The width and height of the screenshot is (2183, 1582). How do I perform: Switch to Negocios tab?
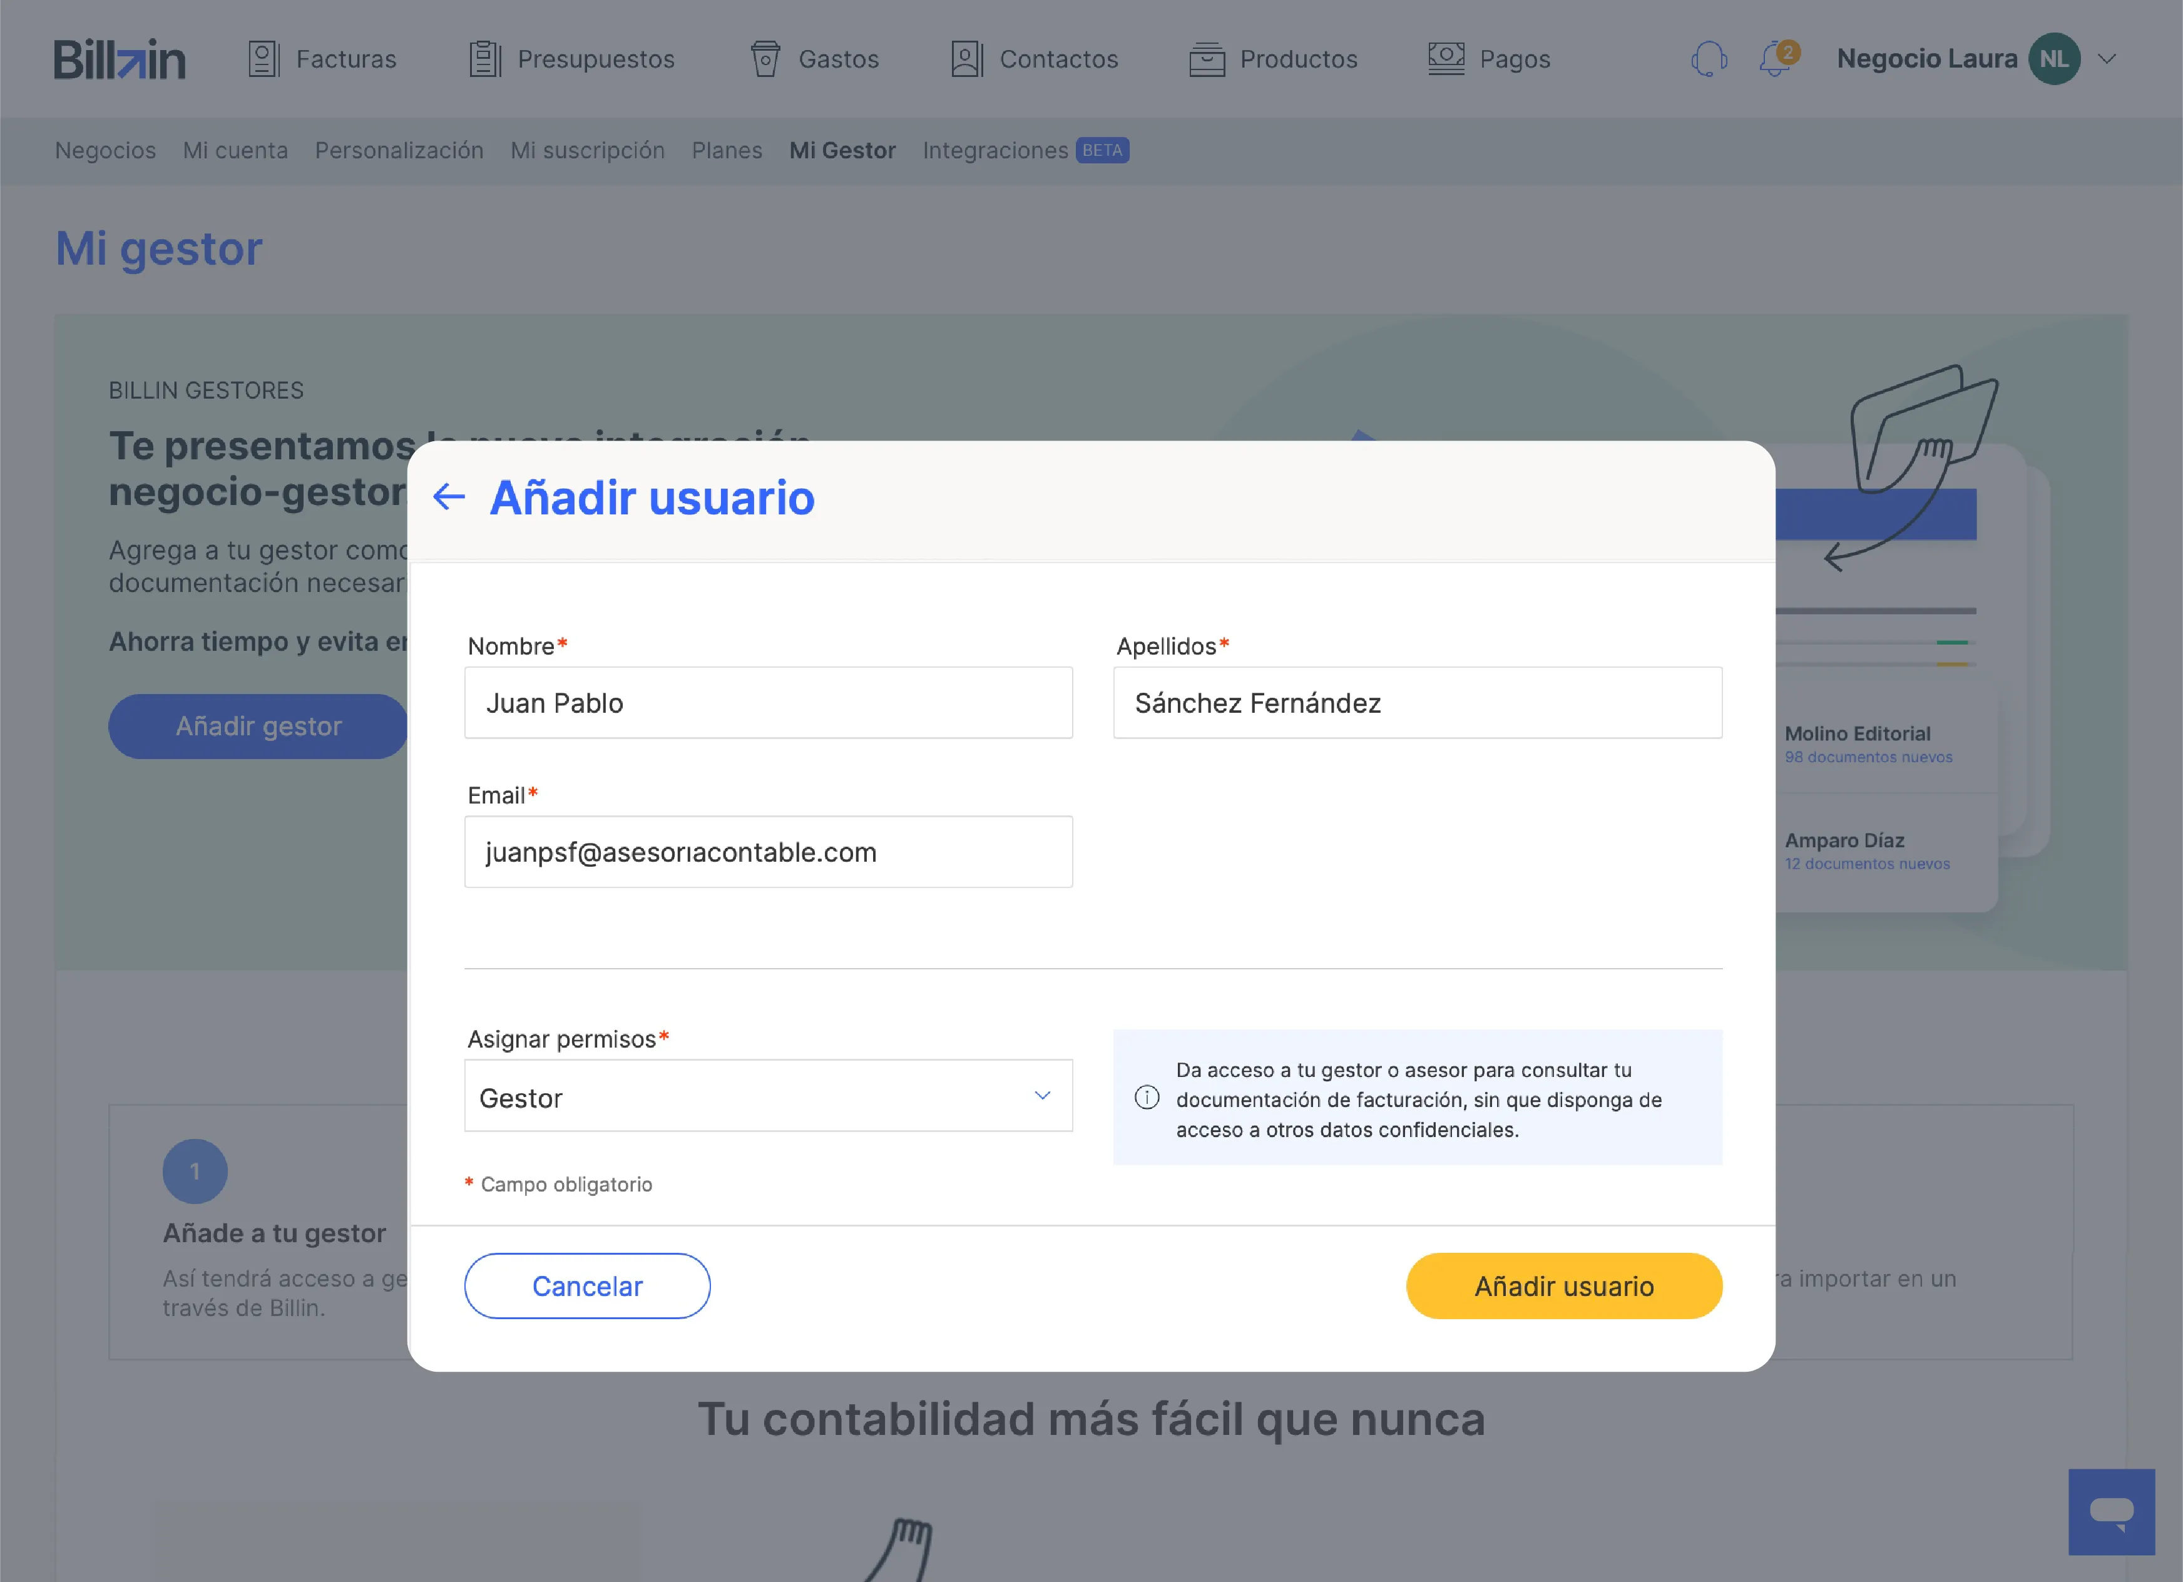105,150
